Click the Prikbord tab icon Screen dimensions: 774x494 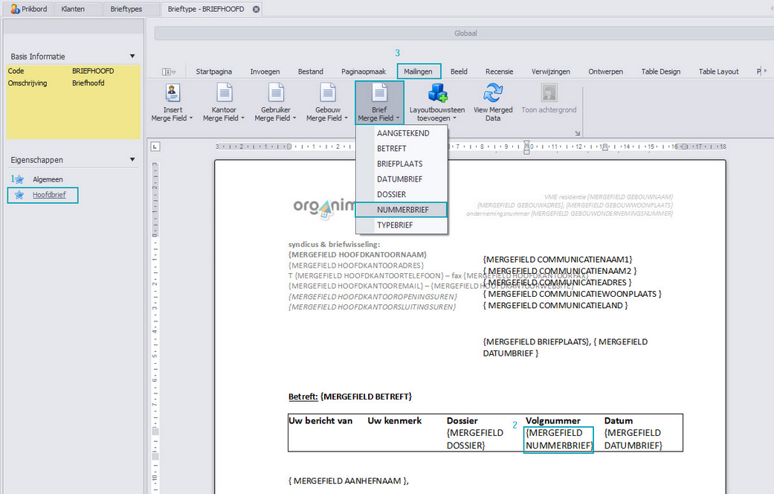16,9
